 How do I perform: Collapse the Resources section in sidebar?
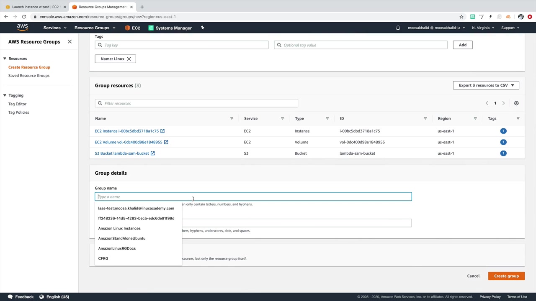pos(5,59)
